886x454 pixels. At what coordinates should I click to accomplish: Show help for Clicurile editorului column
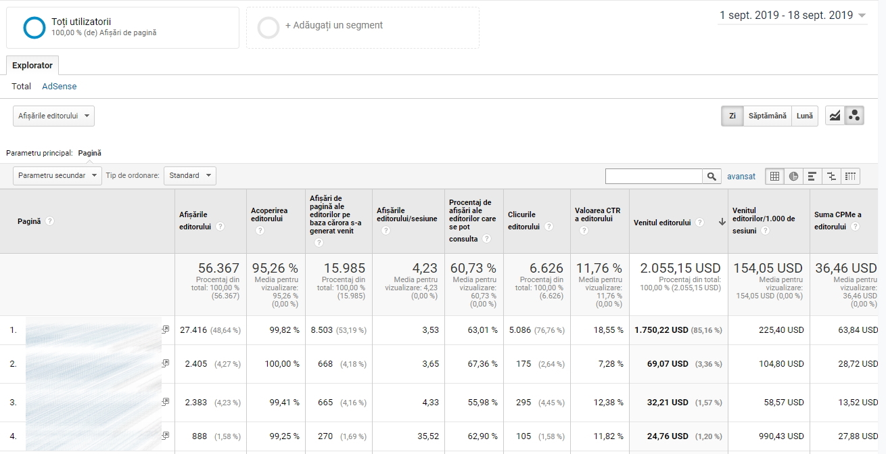[549, 227]
